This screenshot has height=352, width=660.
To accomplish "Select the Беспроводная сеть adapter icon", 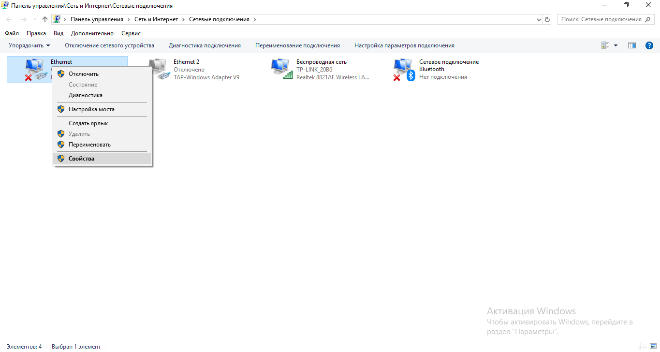I will [282, 70].
